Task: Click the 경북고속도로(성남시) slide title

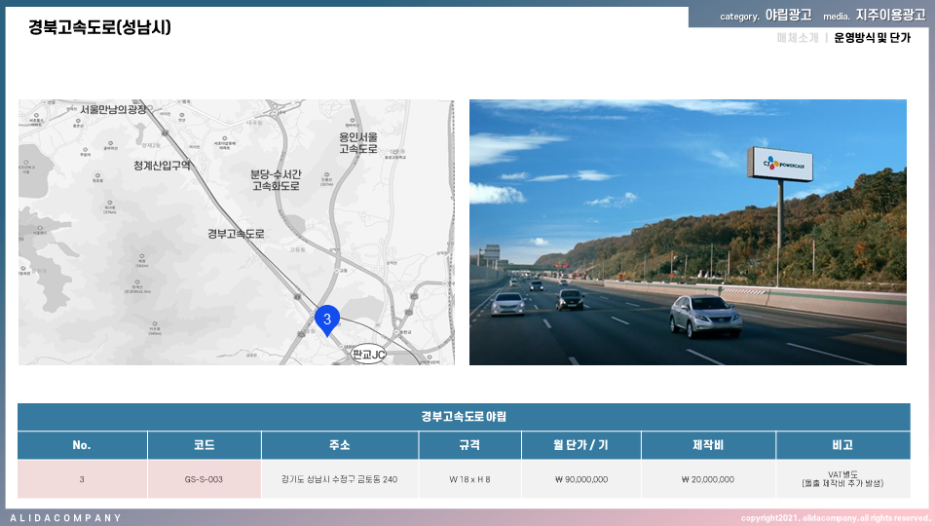Action: tap(100, 27)
